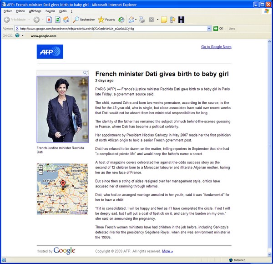Follow the Go to Google News link
This screenshot has width=273, height=264.
(x=216, y=47)
